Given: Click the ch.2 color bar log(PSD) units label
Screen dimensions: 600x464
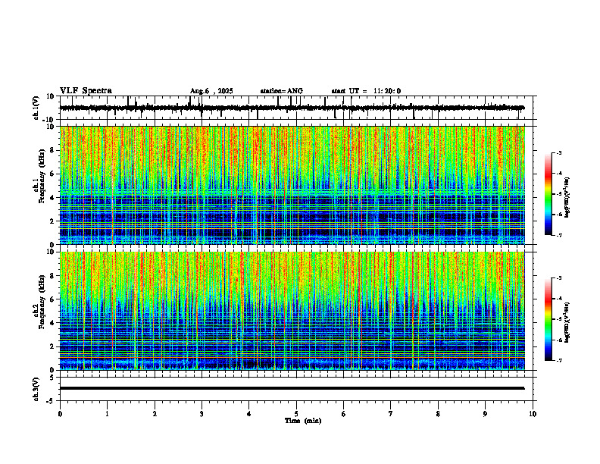Looking at the screenshot, I should [567, 322].
